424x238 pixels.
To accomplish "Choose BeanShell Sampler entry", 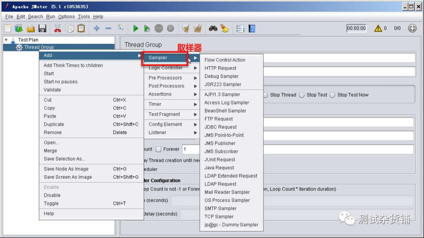I will (232, 111).
